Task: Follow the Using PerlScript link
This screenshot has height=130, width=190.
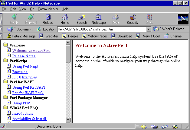Action: tap(25, 66)
